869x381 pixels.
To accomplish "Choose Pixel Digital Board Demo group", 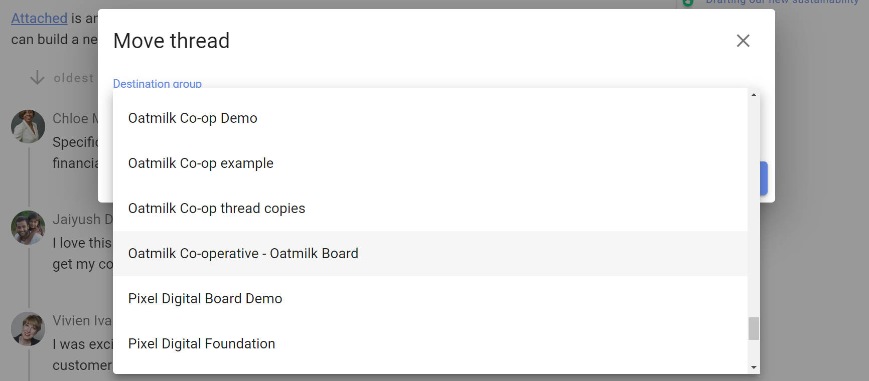I will coord(205,299).
